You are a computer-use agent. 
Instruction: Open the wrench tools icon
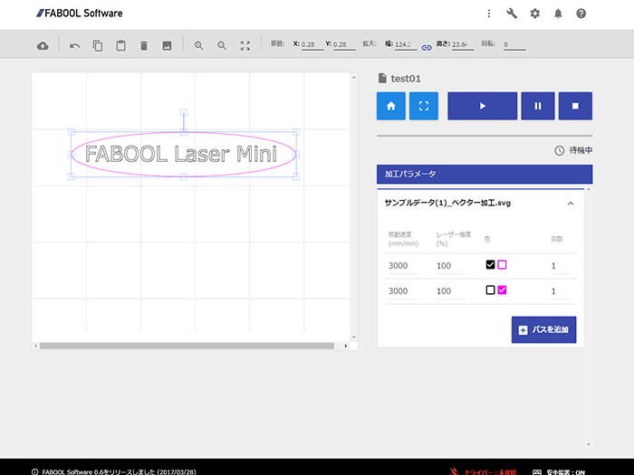click(x=512, y=14)
